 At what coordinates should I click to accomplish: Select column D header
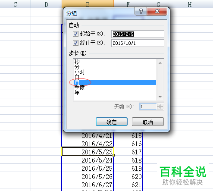pyautogui.click(x=46, y=4)
